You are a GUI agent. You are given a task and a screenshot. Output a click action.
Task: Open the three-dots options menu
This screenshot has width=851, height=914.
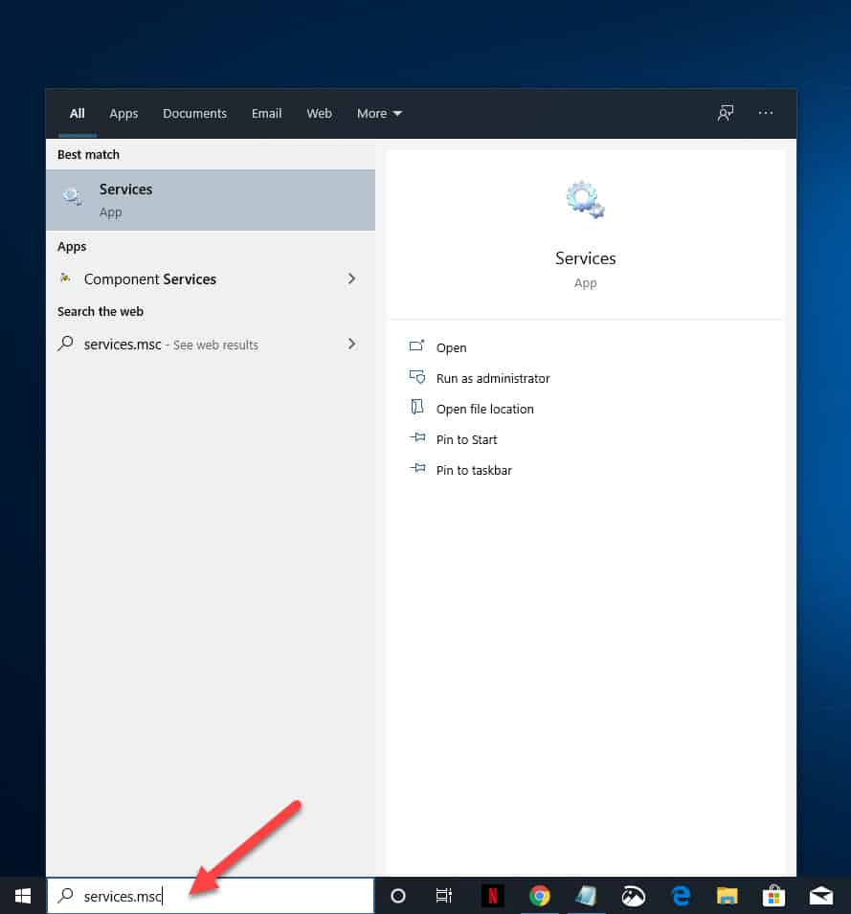pos(765,113)
